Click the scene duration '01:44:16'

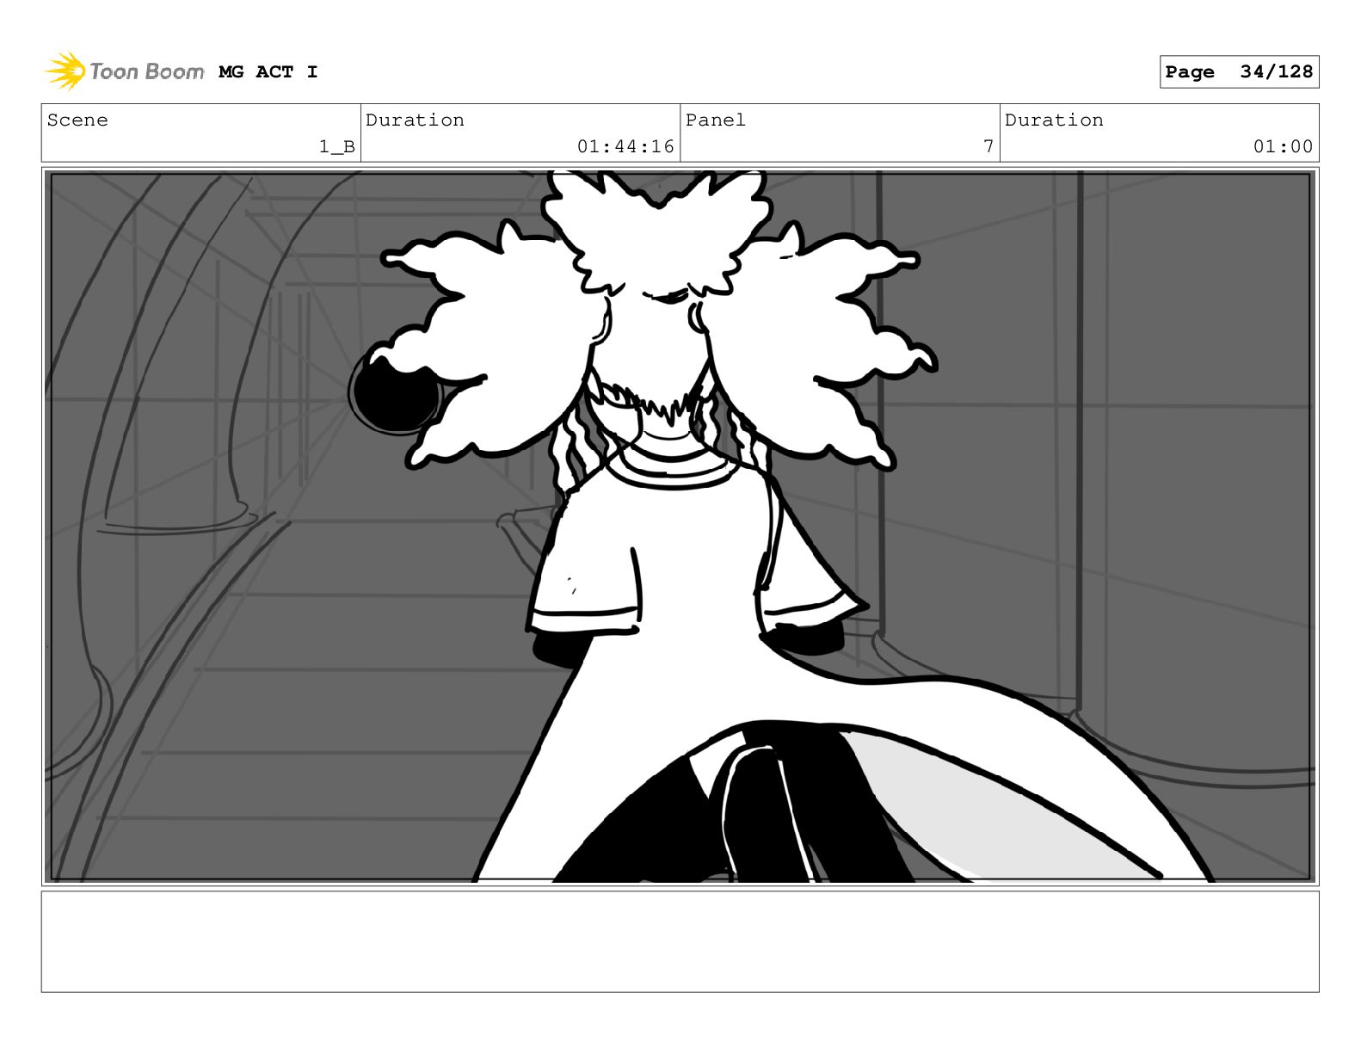[625, 147]
